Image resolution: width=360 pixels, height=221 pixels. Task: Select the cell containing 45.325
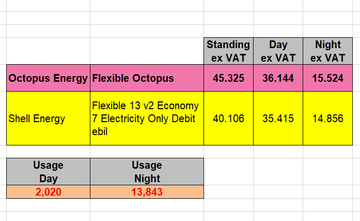[x=228, y=78]
